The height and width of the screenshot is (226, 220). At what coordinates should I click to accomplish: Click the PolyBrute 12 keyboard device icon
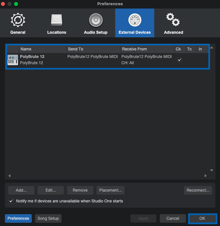[13, 60]
